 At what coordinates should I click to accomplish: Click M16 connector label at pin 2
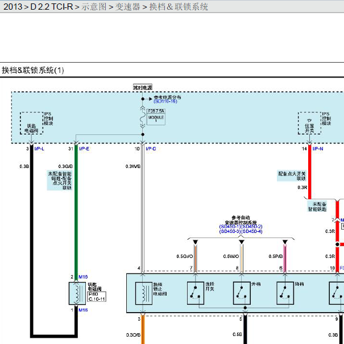click(x=83, y=277)
